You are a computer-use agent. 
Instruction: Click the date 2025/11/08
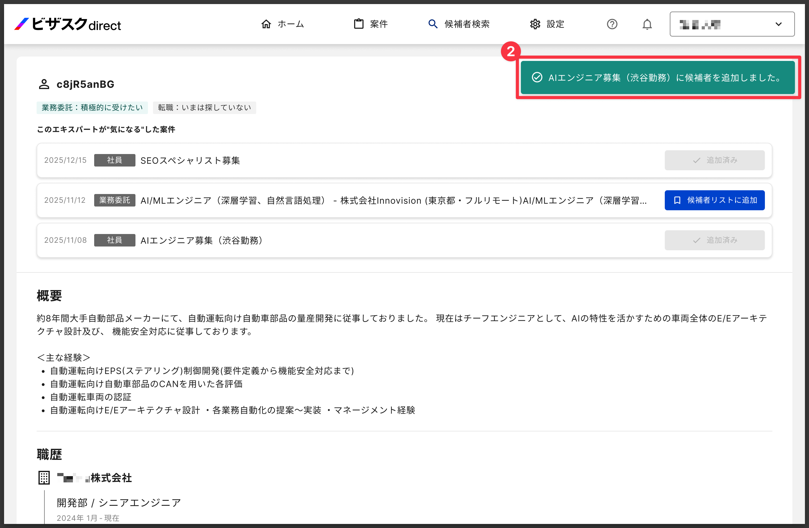(x=65, y=240)
